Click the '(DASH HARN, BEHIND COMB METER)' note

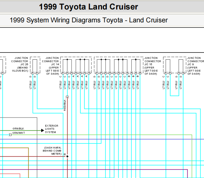coord(52,151)
